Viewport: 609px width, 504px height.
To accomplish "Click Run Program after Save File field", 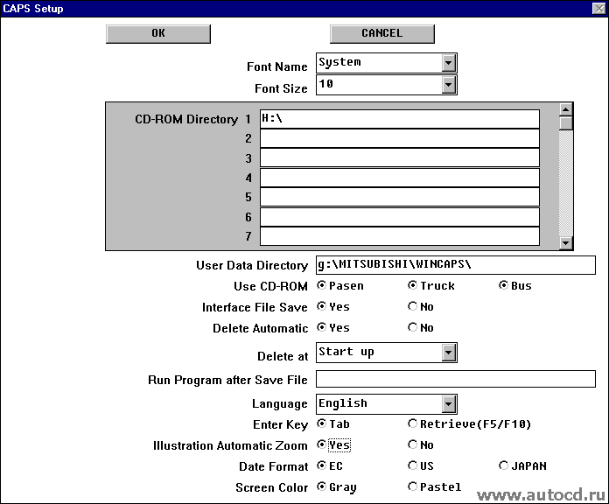I will click(456, 379).
